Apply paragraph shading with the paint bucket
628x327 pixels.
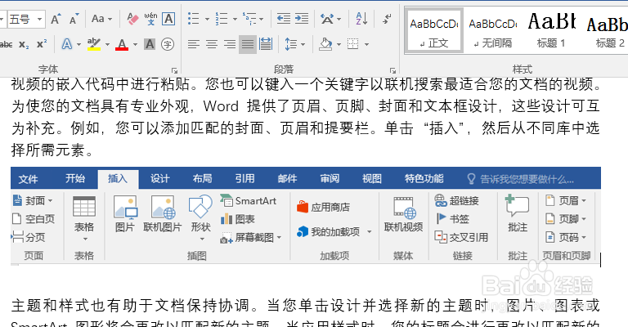tap(325, 44)
